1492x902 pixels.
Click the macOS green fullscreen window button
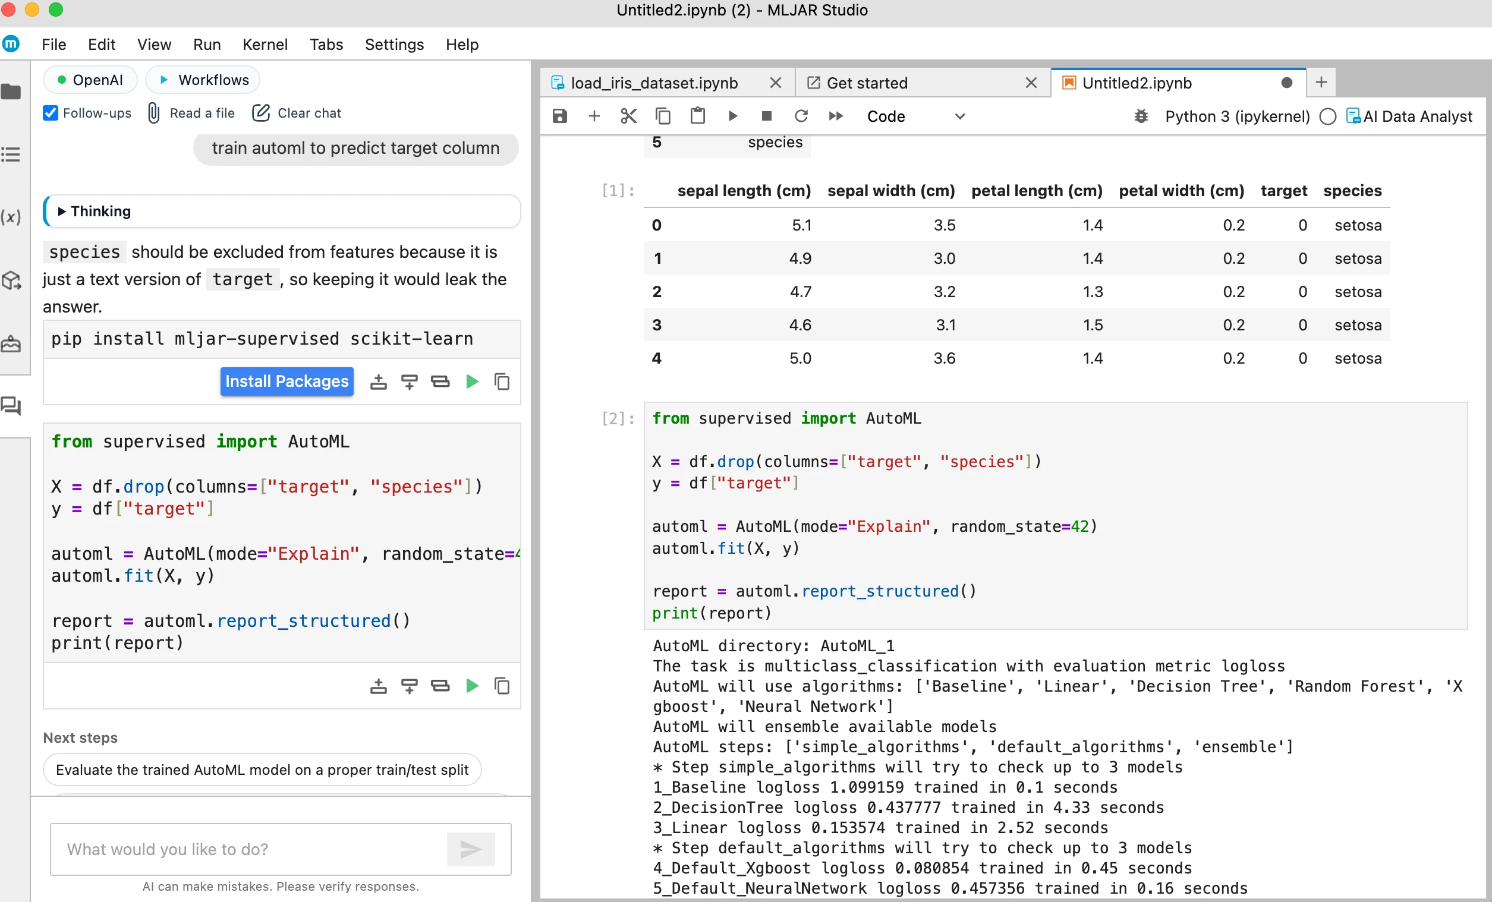click(56, 9)
